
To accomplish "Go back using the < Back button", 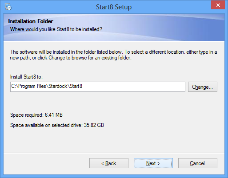I will (109, 163).
